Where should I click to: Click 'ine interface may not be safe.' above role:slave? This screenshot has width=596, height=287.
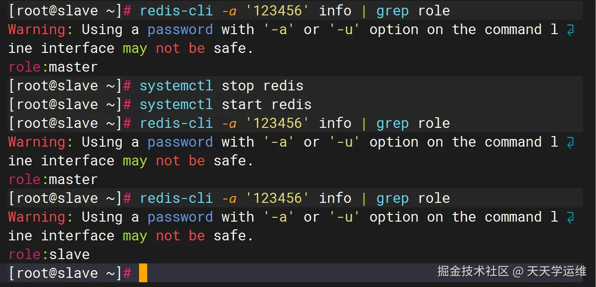(130, 236)
